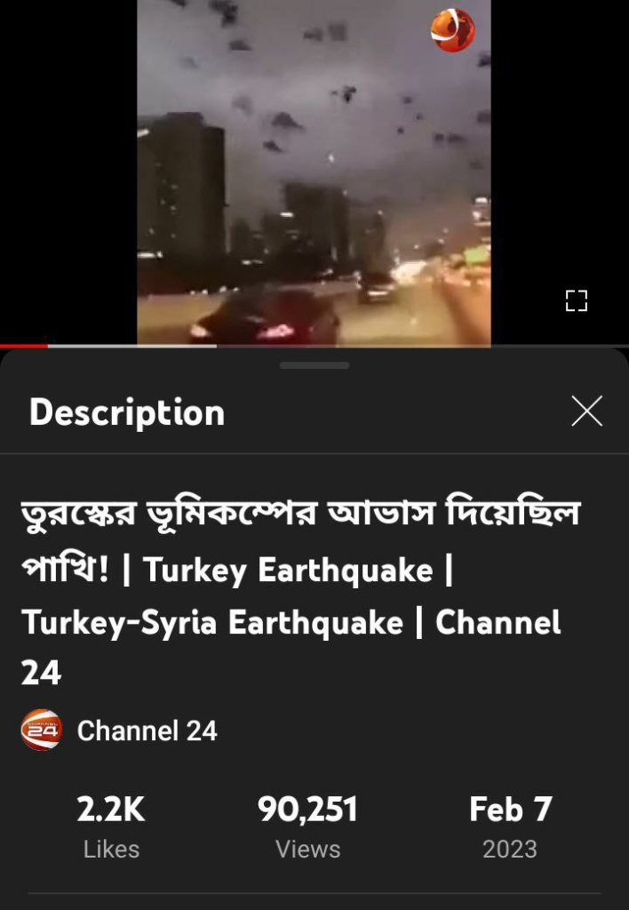Screen dimensions: 629x910
Task: Tap the black letterbox left of video
Action: click(x=68, y=172)
